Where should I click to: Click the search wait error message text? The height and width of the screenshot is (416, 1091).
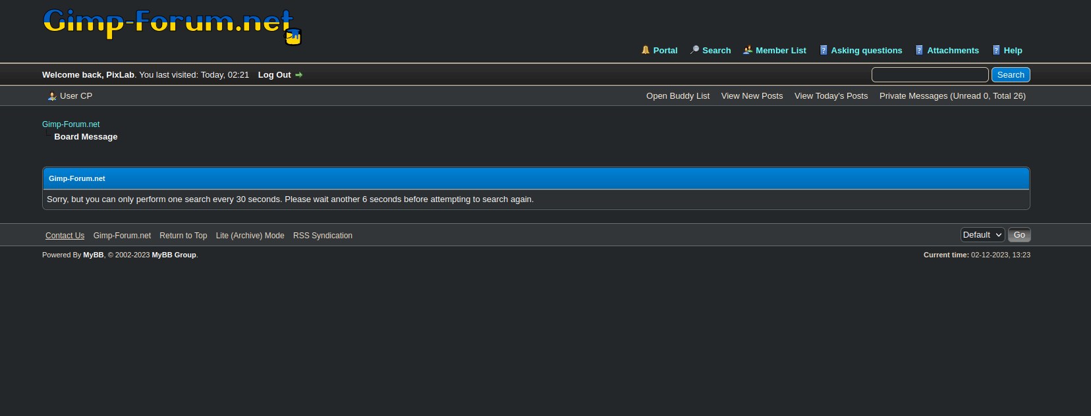click(x=290, y=199)
